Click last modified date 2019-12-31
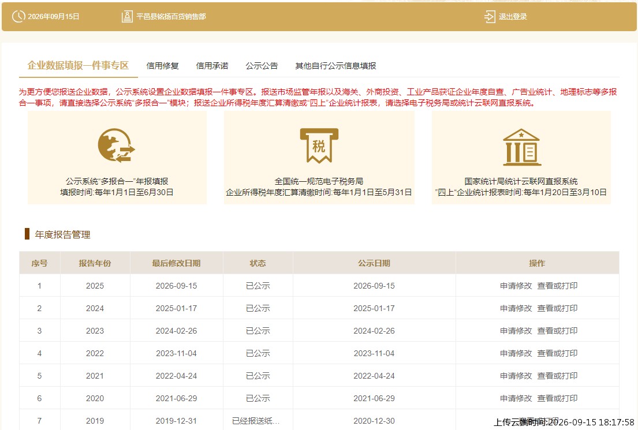 (176, 421)
